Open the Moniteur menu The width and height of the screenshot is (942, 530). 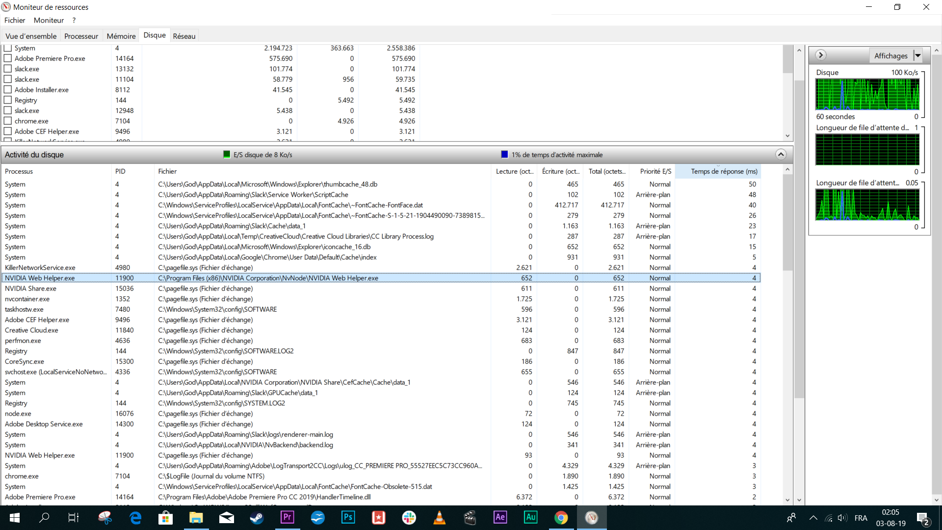pyautogui.click(x=49, y=20)
